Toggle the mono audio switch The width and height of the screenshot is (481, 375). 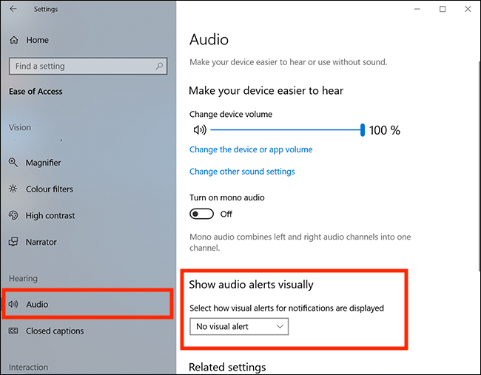pos(201,214)
